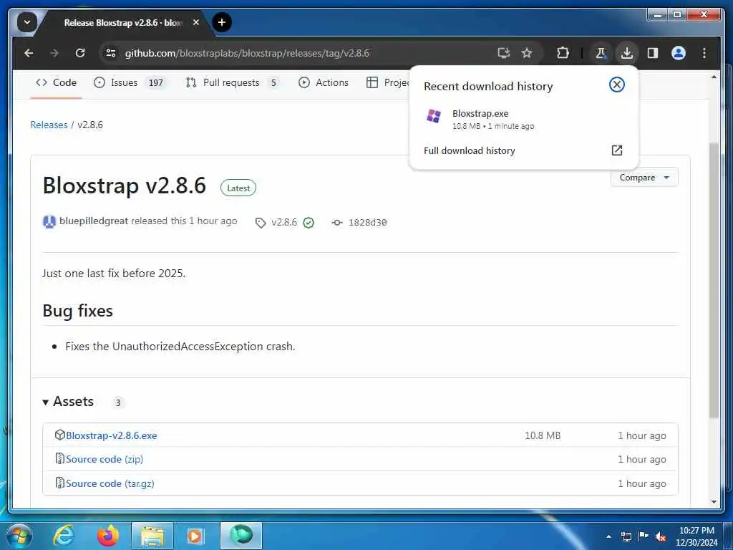This screenshot has width=733, height=550.
Task: Open Chrome Labs flask icon
Action: pos(601,53)
